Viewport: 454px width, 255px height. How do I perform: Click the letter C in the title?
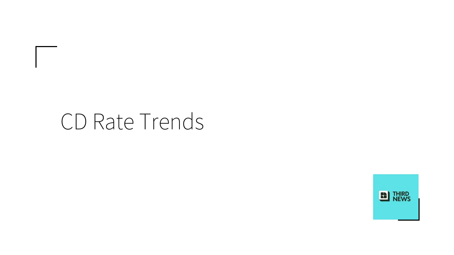pos(67,122)
